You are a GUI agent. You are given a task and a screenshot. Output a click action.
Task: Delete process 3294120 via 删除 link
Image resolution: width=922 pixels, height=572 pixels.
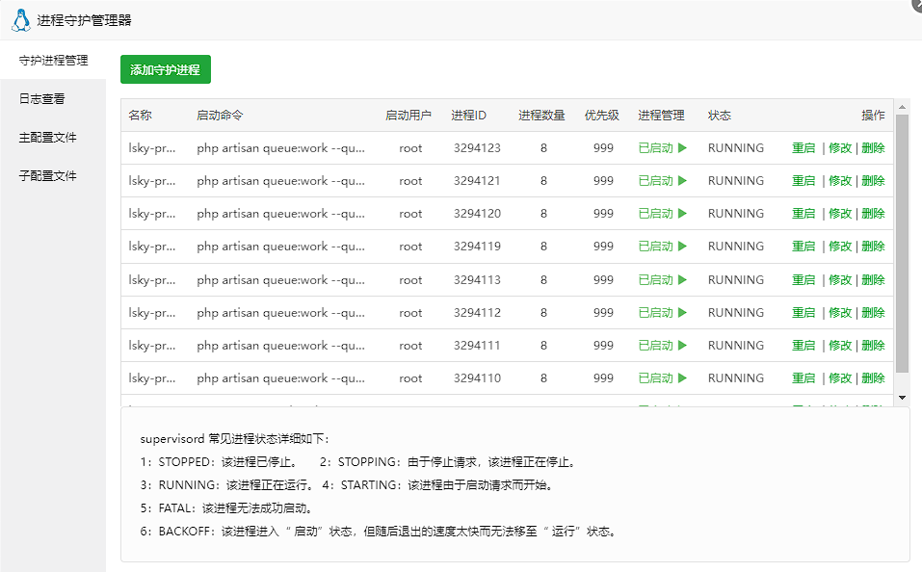coord(873,214)
